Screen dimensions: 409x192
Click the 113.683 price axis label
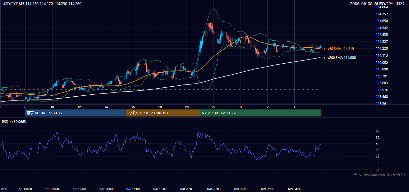point(382,83)
